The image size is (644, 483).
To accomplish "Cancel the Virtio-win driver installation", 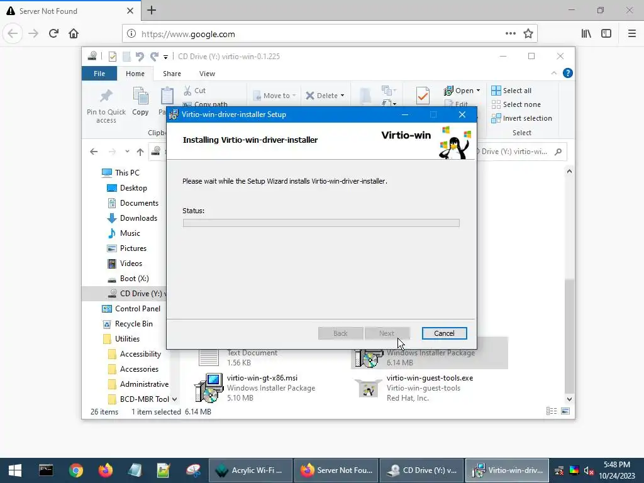I will [444, 333].
